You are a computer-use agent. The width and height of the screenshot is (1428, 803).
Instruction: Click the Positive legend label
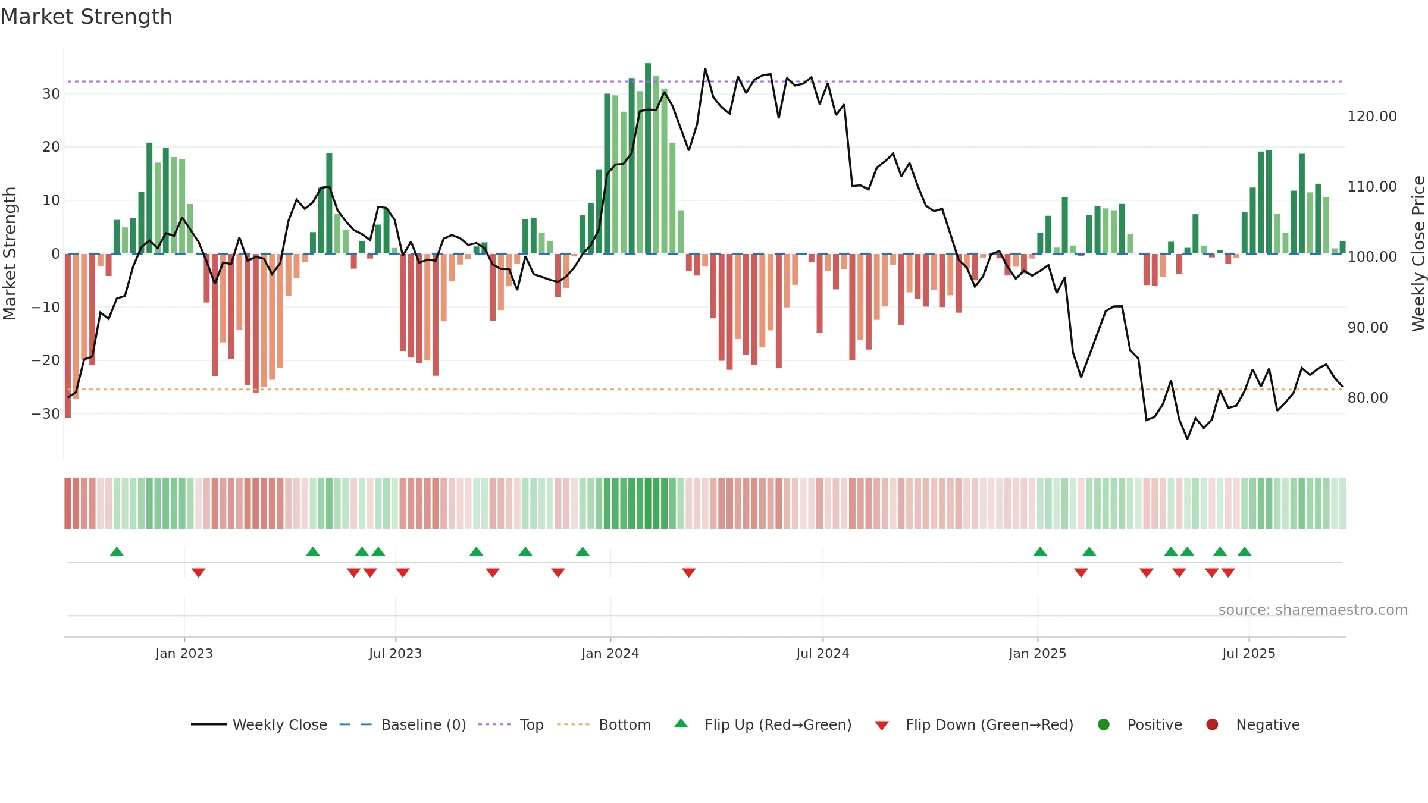1155,724
